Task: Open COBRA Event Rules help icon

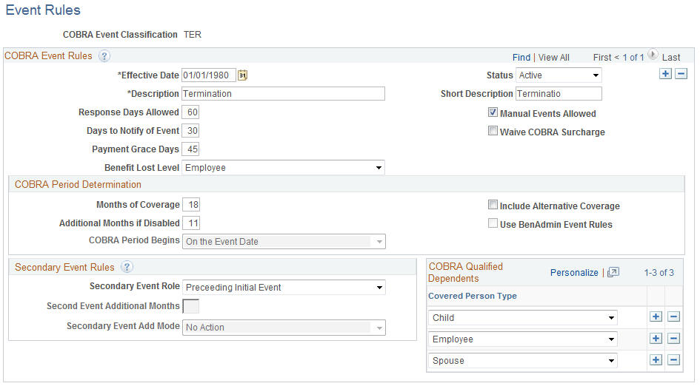Action: 104,56
